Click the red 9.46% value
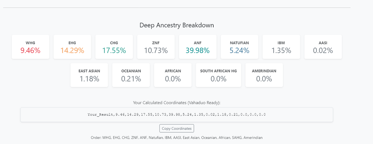 (30, 51)
